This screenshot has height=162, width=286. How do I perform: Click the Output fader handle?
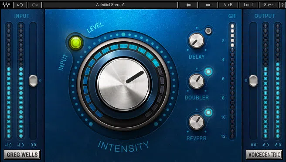point(253,81)
